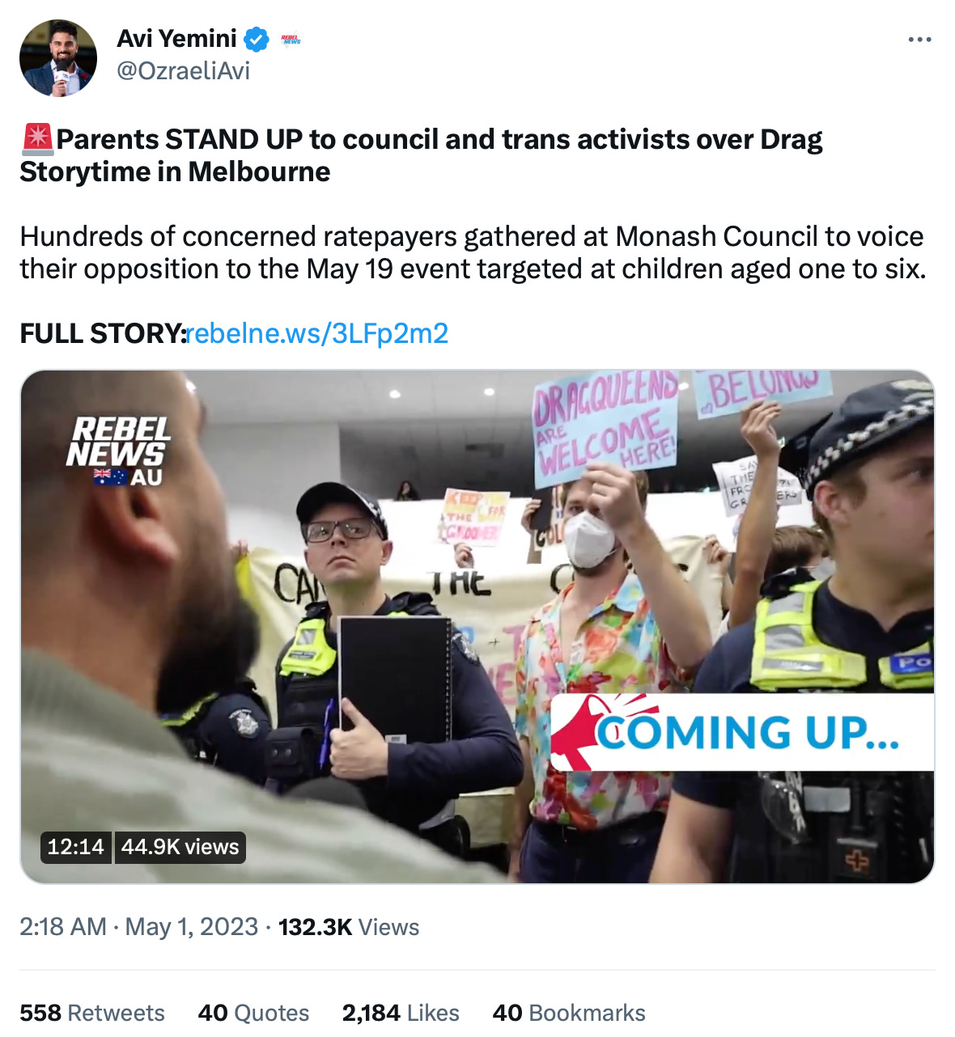Click the Avi Yemini display name
955x1037 pixels.
point(176,39)
